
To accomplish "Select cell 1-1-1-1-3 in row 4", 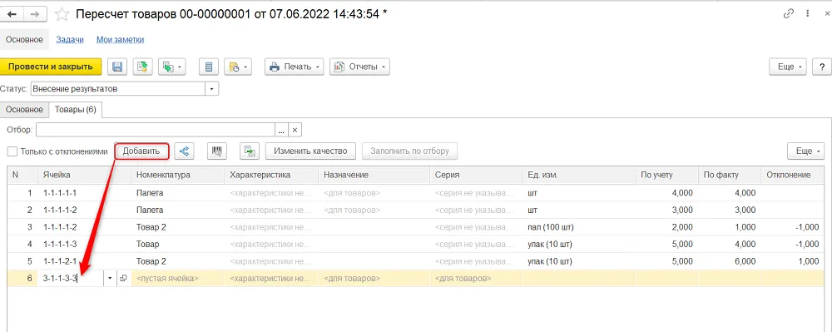I will [84, 245].
